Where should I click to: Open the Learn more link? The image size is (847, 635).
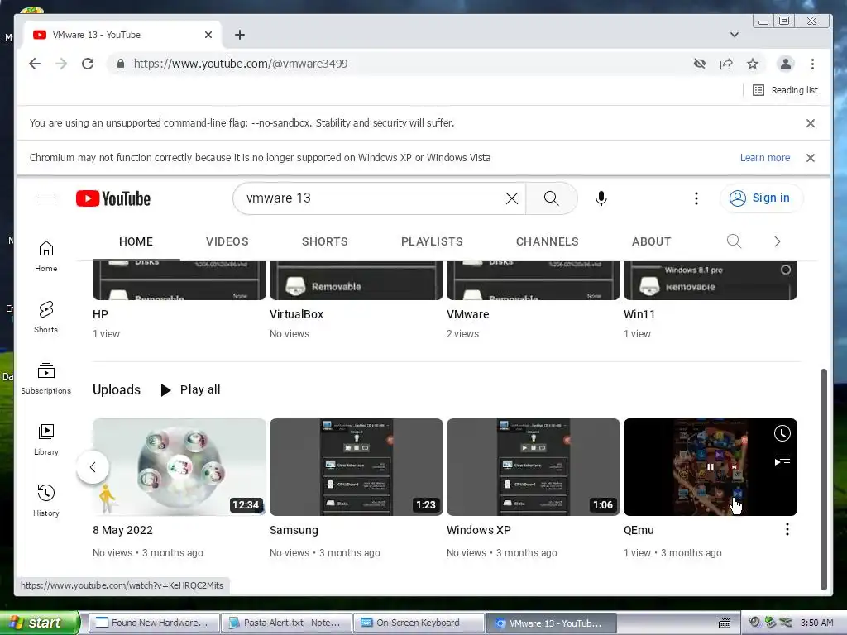coord(765,158)
